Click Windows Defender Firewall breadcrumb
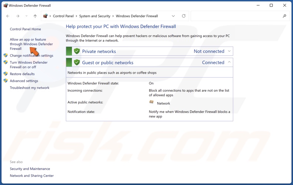This screenshot has height=185, width=293. (137, 16)
